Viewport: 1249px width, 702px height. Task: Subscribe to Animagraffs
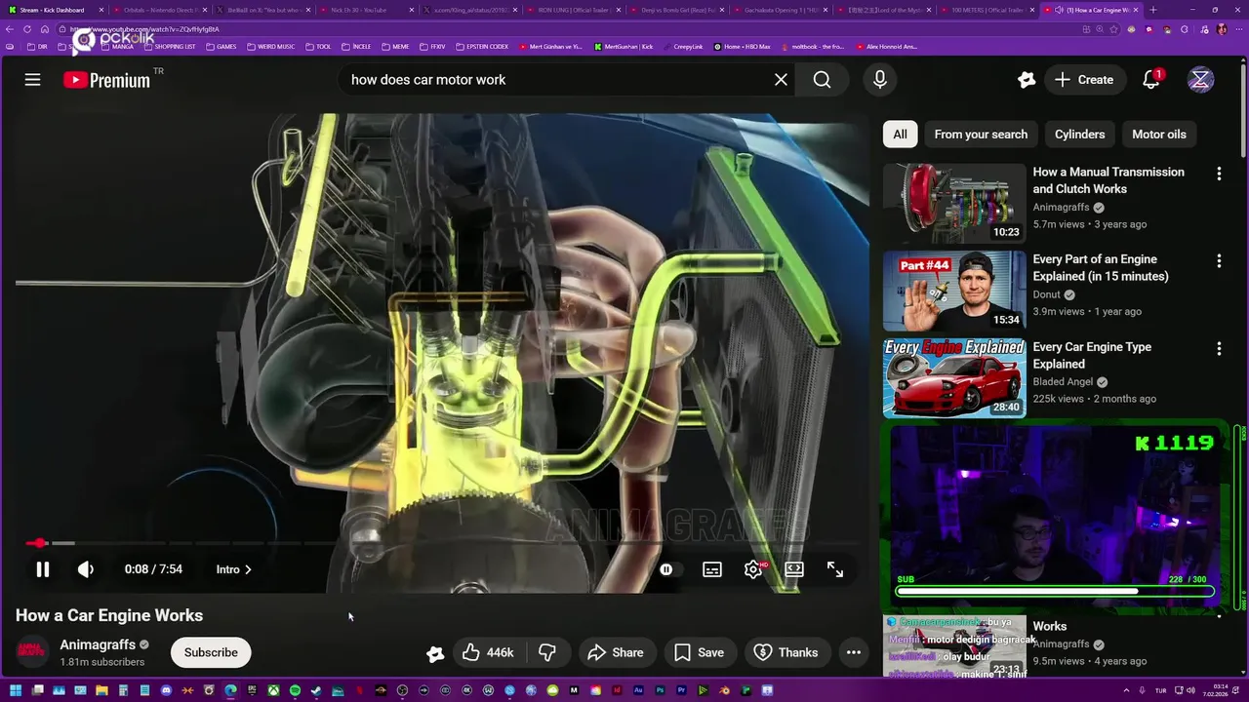tap(211, 652)
